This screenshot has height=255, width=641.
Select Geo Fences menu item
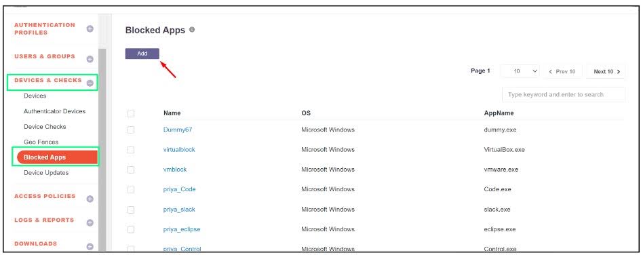[41, 142]
